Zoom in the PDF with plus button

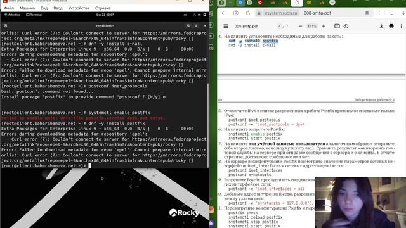(324, 26)
